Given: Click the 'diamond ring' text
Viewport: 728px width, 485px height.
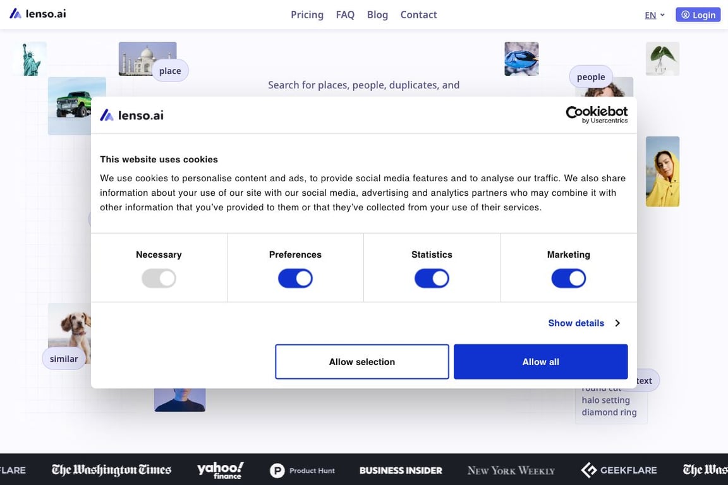Looking at the screenshot, I should click(609, 412).
